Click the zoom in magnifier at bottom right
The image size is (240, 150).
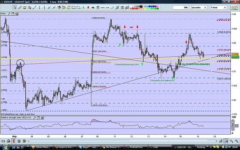[x=237, y=141]
